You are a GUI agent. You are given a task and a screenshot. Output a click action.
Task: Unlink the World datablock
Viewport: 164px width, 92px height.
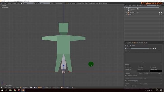coord(155,48)
